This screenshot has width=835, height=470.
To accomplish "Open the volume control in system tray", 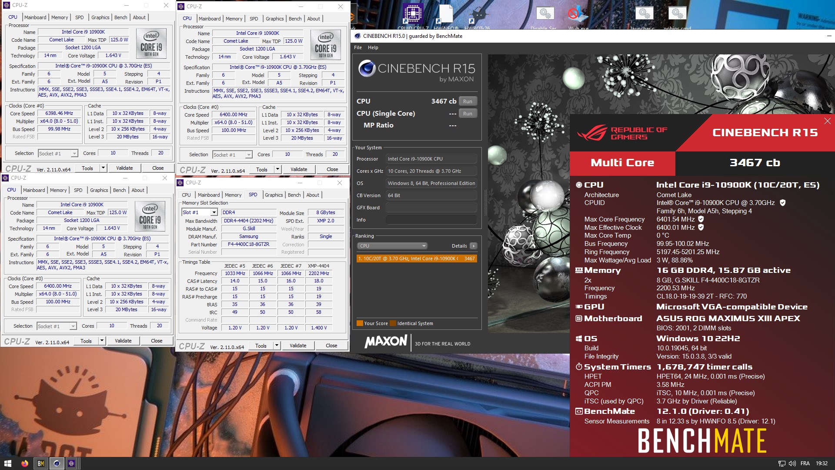I will click(792, 463).
